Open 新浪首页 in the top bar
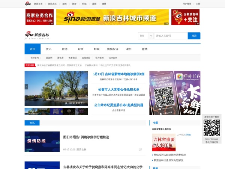225x169 pixels. point(38,4)
